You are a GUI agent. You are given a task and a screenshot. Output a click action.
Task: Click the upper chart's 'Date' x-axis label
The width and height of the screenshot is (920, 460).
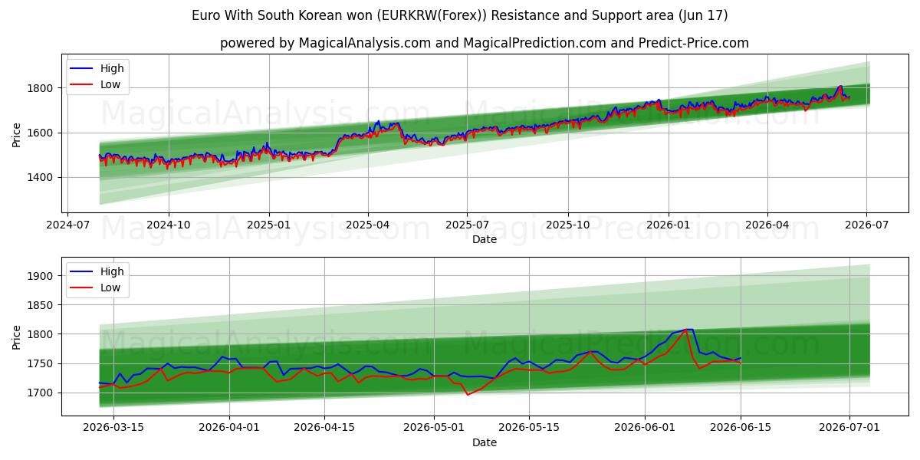[485, 239]
